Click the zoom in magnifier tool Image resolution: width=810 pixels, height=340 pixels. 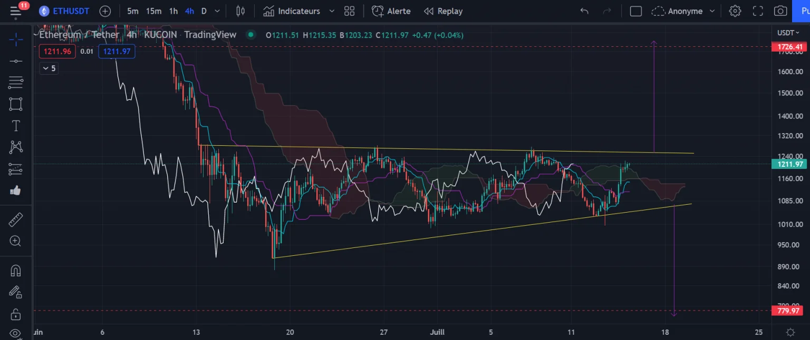pos(16,241)
